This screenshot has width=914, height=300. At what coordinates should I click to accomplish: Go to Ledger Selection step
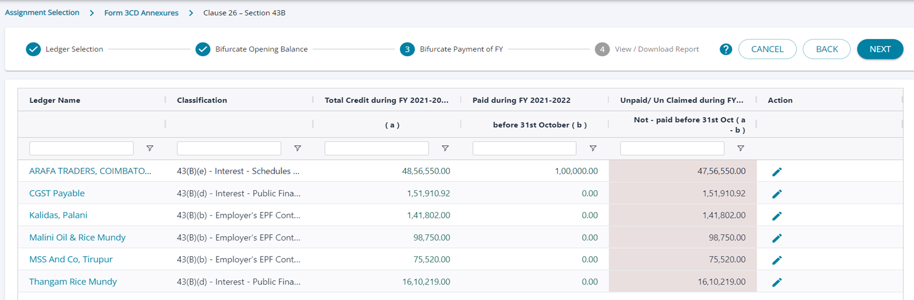[x=64, y=49]
